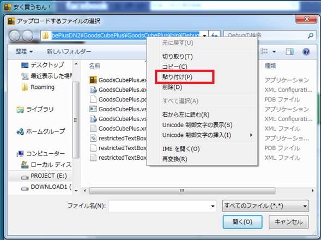Open the すべてのファイル (*.*) filter dropdown

[x=265, y=206]
